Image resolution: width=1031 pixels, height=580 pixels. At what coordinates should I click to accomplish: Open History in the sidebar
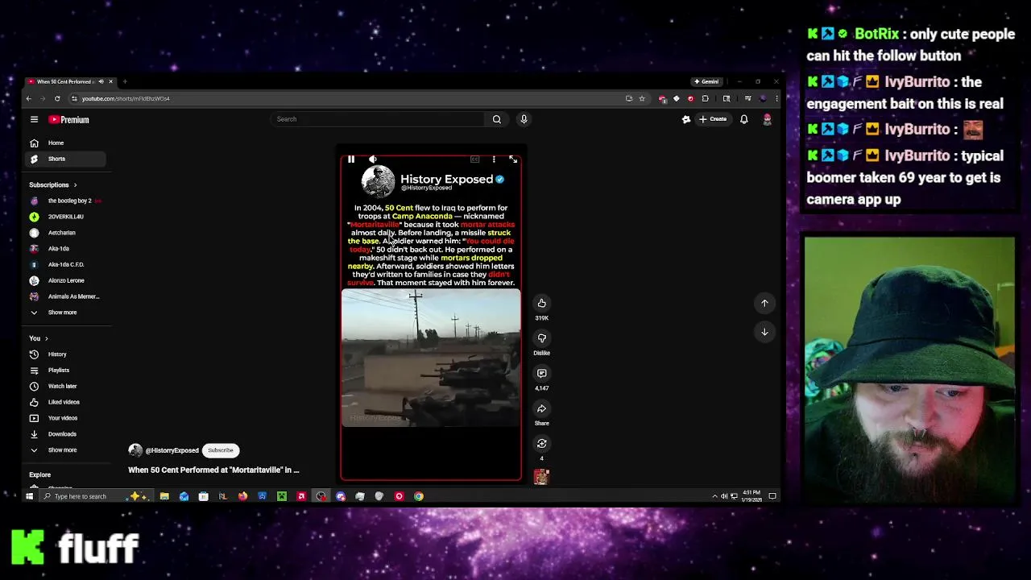tap(64, 354)
